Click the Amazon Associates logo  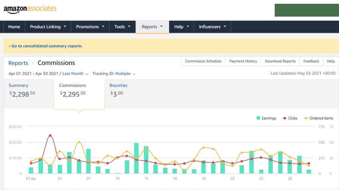30,9
